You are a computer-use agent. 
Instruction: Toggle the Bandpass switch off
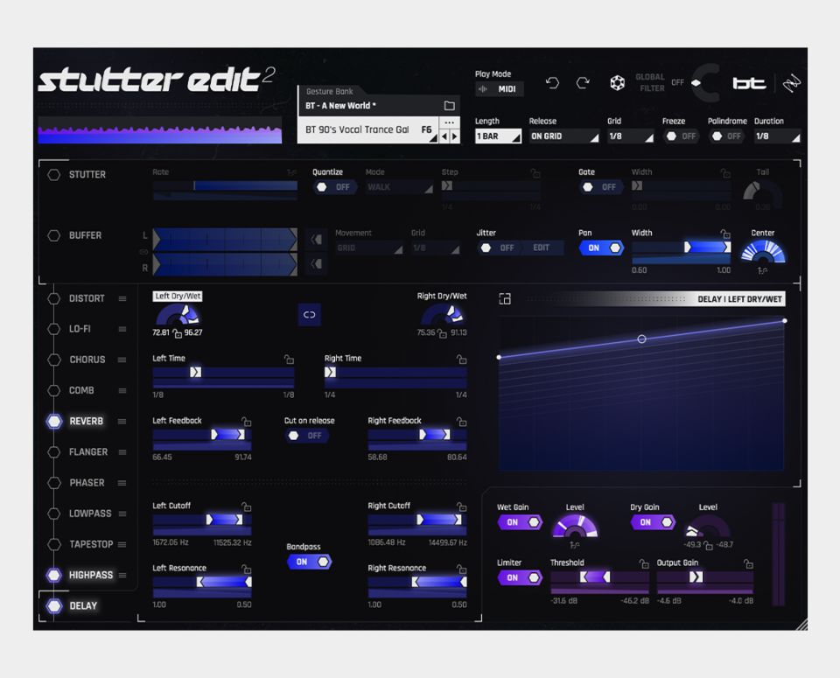pyautogui.click(x=310, y=562)
